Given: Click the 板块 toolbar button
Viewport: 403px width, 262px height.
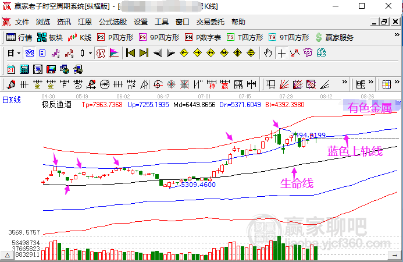Looking at the screenshot, I should point(50,38).
